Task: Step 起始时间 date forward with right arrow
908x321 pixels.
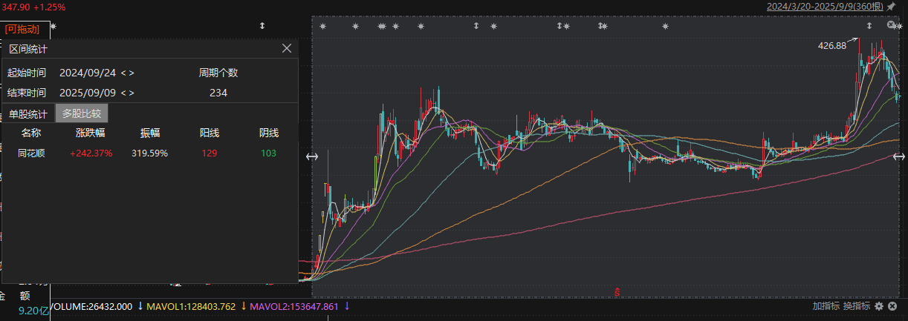Action: pos(132,73)
